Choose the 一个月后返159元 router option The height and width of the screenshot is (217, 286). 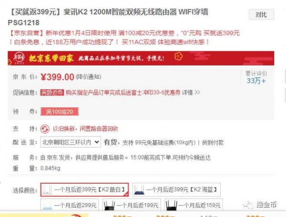194,205
